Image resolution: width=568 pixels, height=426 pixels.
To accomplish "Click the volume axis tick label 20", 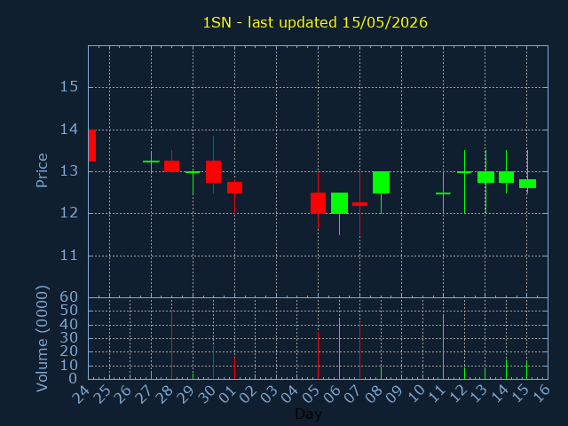I will coord(69,351).
